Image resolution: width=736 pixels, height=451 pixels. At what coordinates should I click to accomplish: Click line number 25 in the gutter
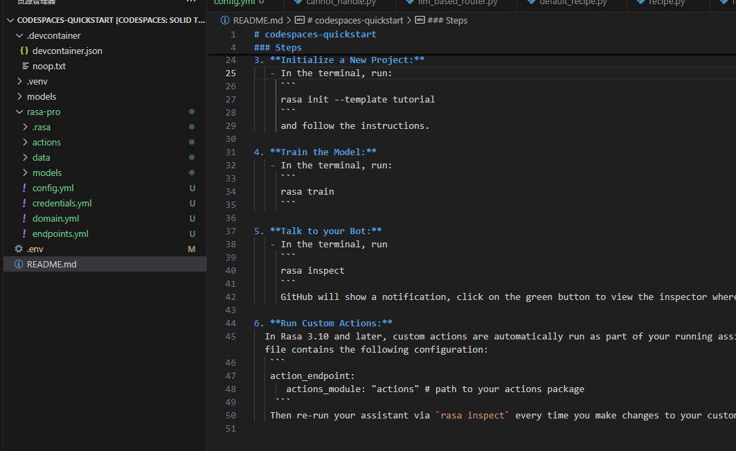pyautogui.click(x=231, y=73)
